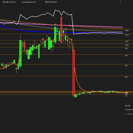Screen dimensions: 133x133
Task: Select the munafasutra.in site label
Action: click(x=29, y=2)
